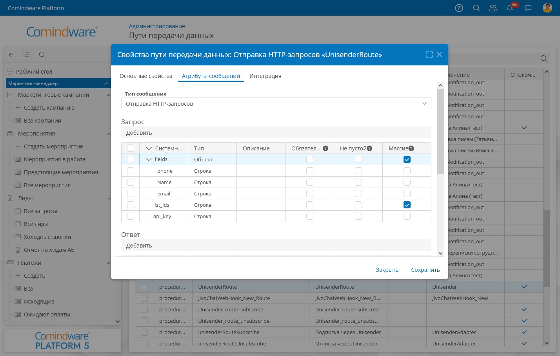Click the Сохранить button

point(425,270)
